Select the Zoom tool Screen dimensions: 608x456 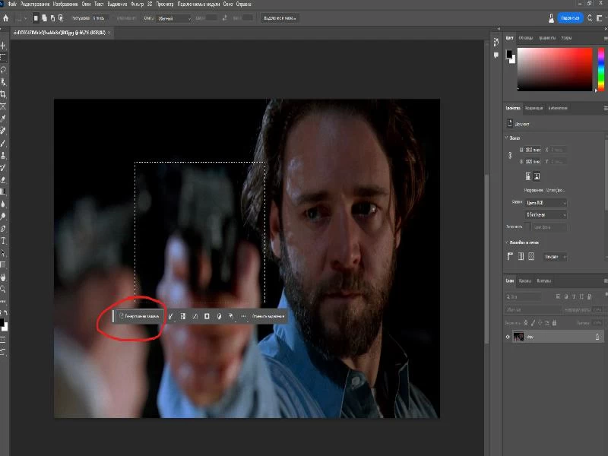[x=3, y=290]
